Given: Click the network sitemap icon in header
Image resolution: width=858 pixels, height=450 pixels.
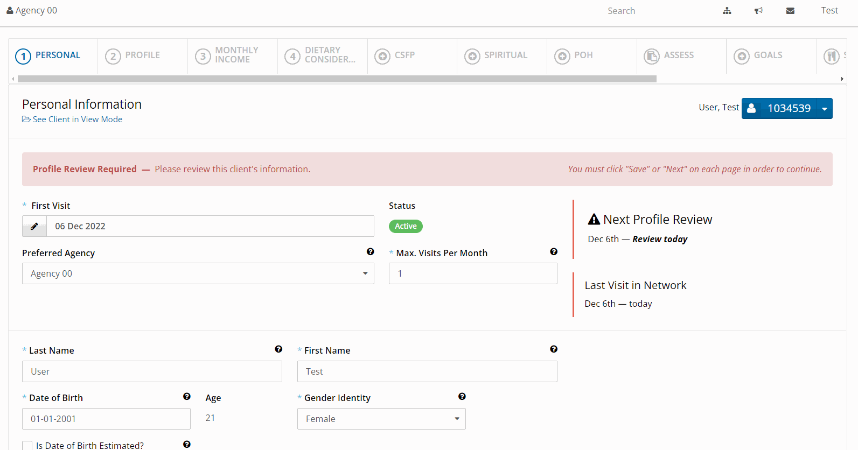Looking at the screenshot, I should (727, 11).
